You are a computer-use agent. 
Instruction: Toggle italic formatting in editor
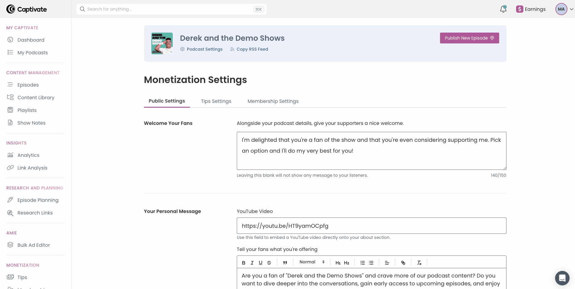pos(252,263)
